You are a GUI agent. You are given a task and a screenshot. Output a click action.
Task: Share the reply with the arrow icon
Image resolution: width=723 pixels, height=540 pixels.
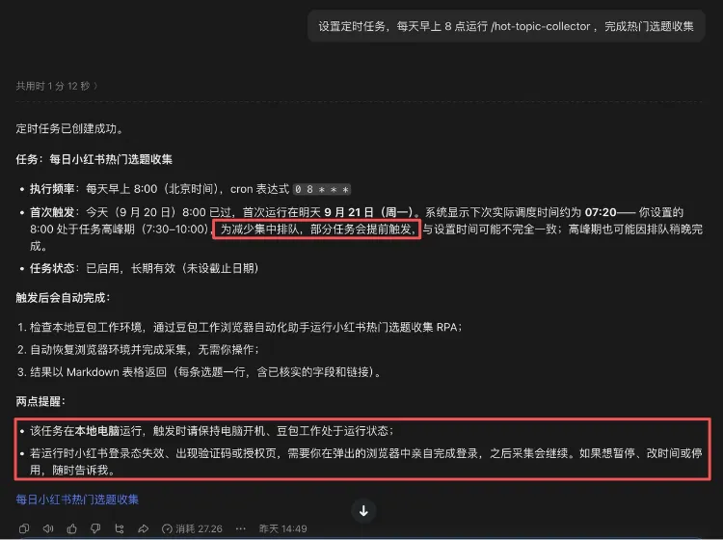click(x=144, y=528)
